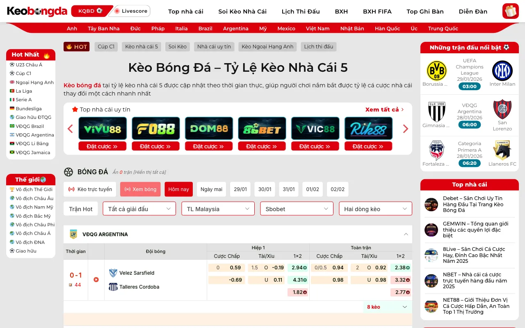Open the VIVU88 bookmaker logo
525x328 pixels.
103,128
